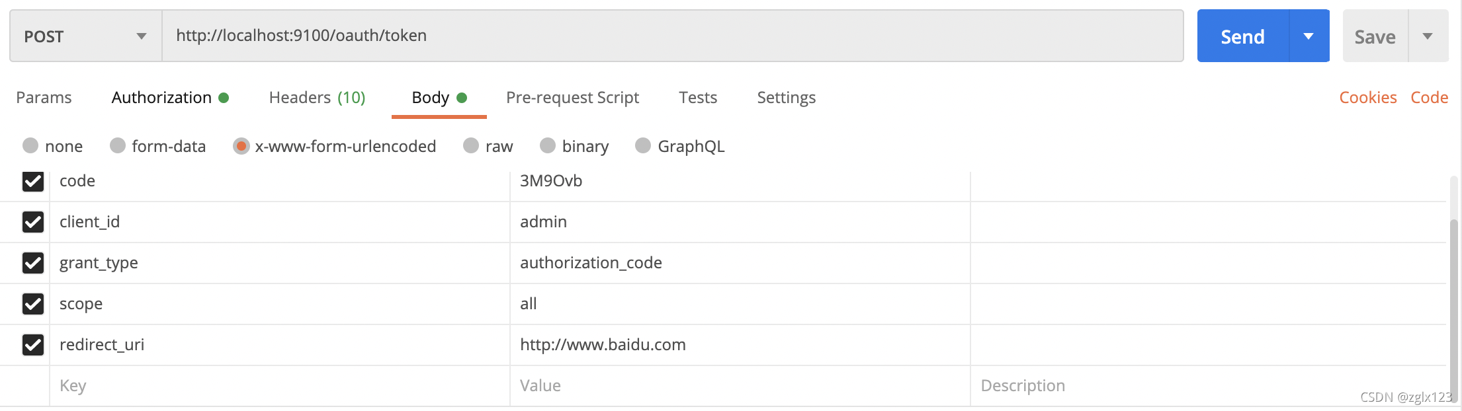This screenshot has height=411, width=1462.
Task: Uncheck the code parameter checkbox
Action: (x=33, y=181)
